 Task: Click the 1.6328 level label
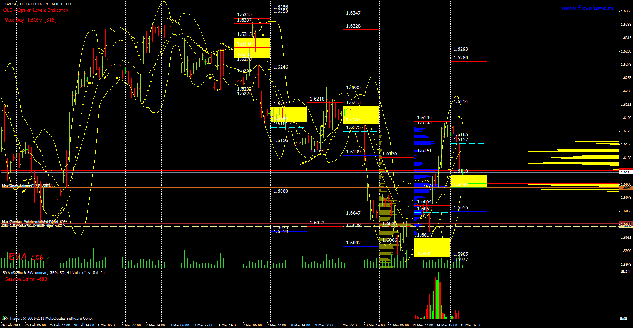point(353,26)
